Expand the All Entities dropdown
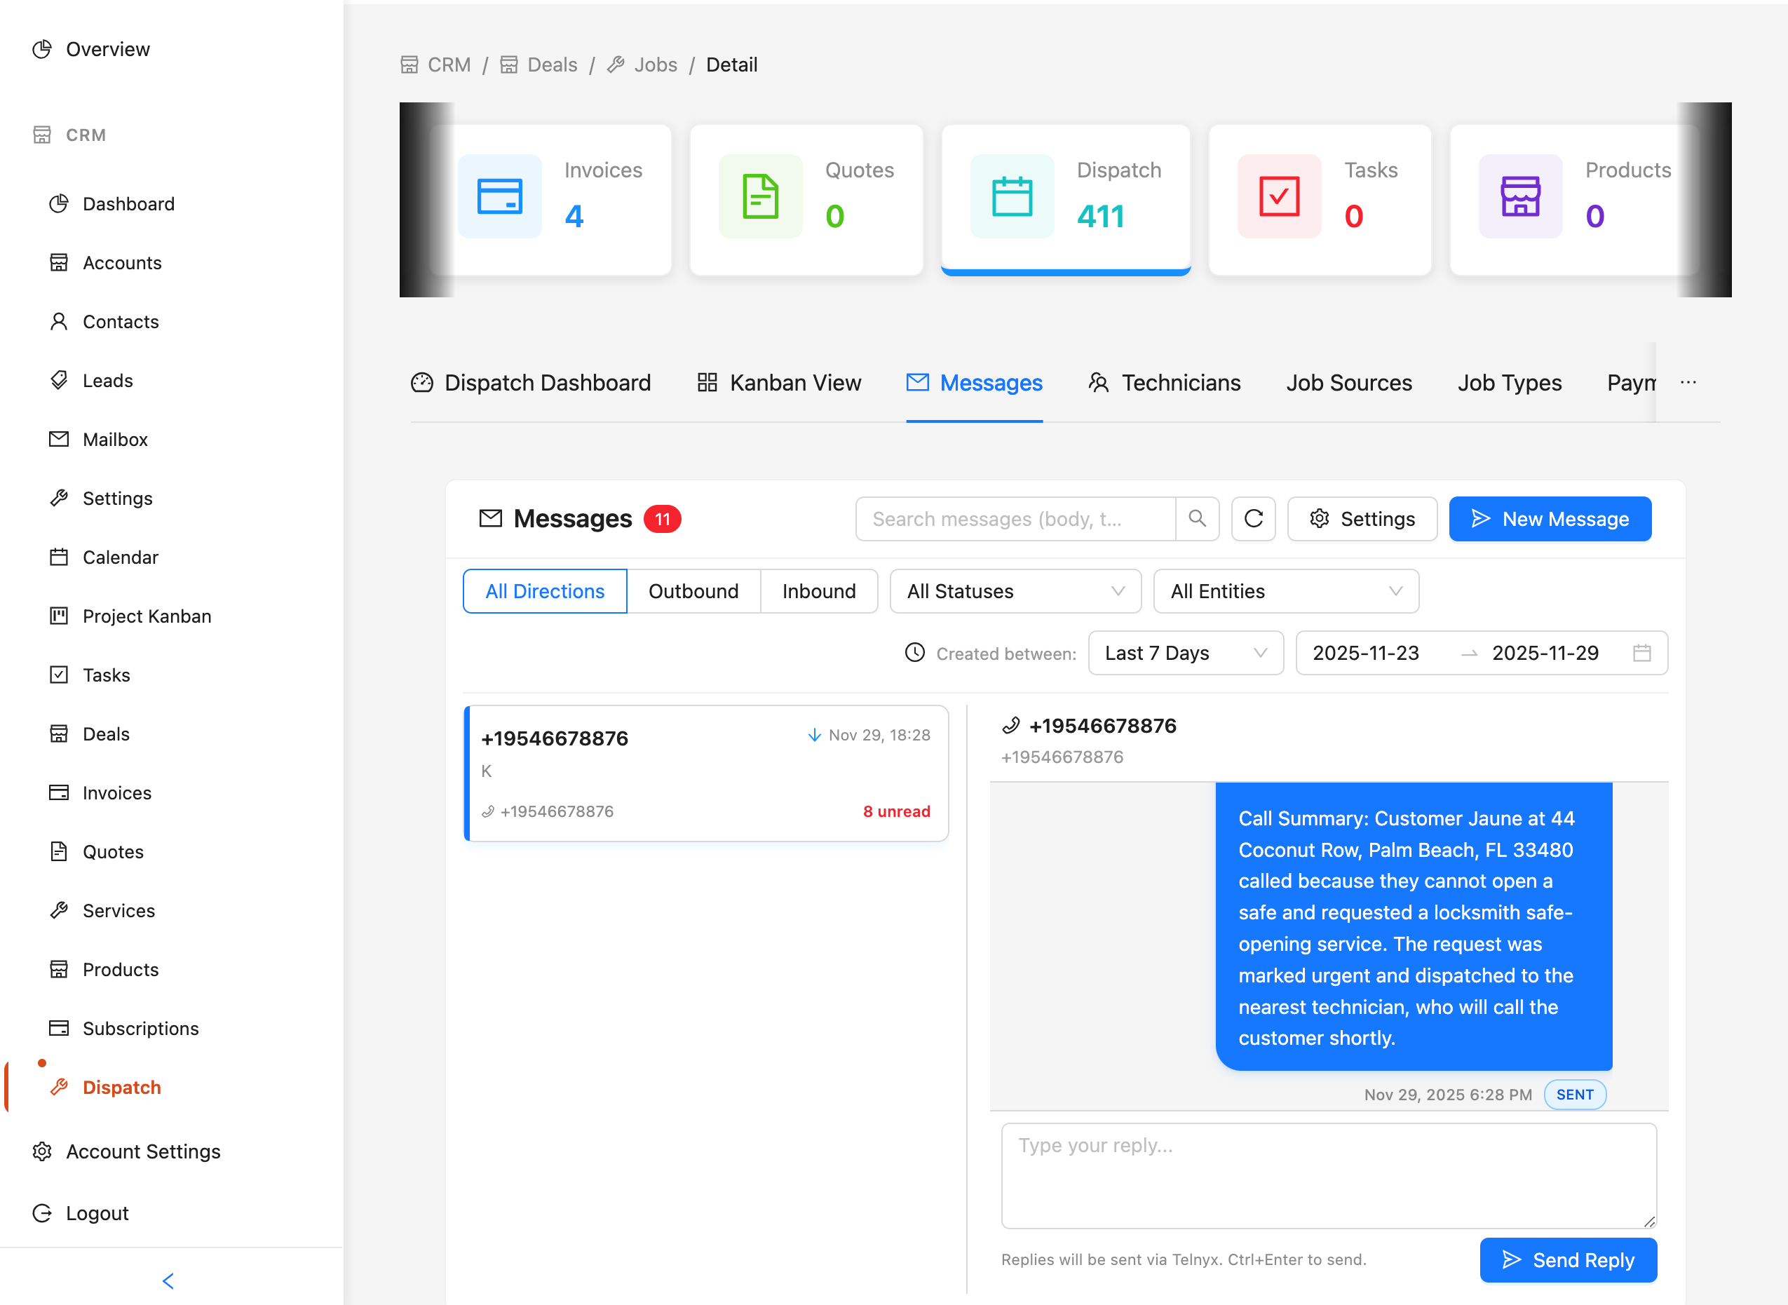1788x1305 pixels. (x=1285, y=591)
